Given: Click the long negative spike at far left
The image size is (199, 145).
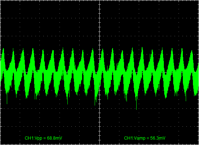Looking at the screenshot, I should point(7,100).
